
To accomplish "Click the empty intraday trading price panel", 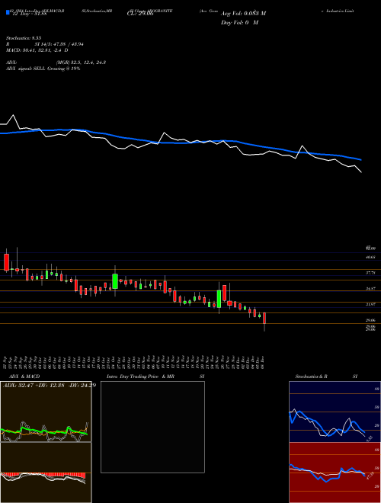I will (152, 427).
